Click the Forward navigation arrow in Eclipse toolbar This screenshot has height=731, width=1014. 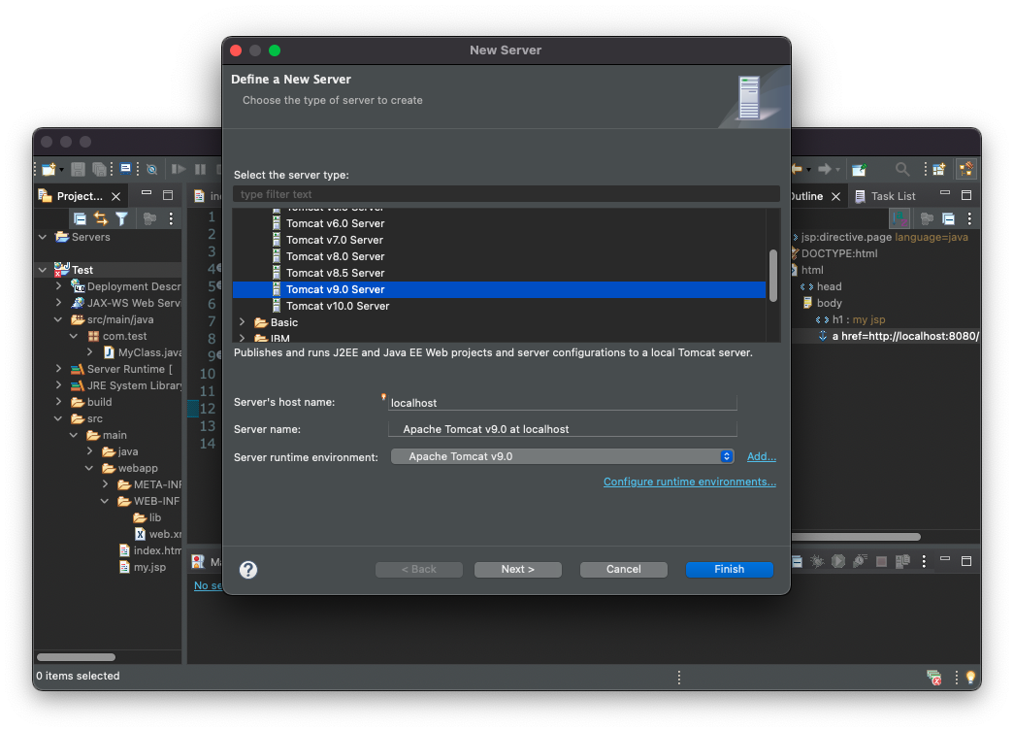[825, 169]
